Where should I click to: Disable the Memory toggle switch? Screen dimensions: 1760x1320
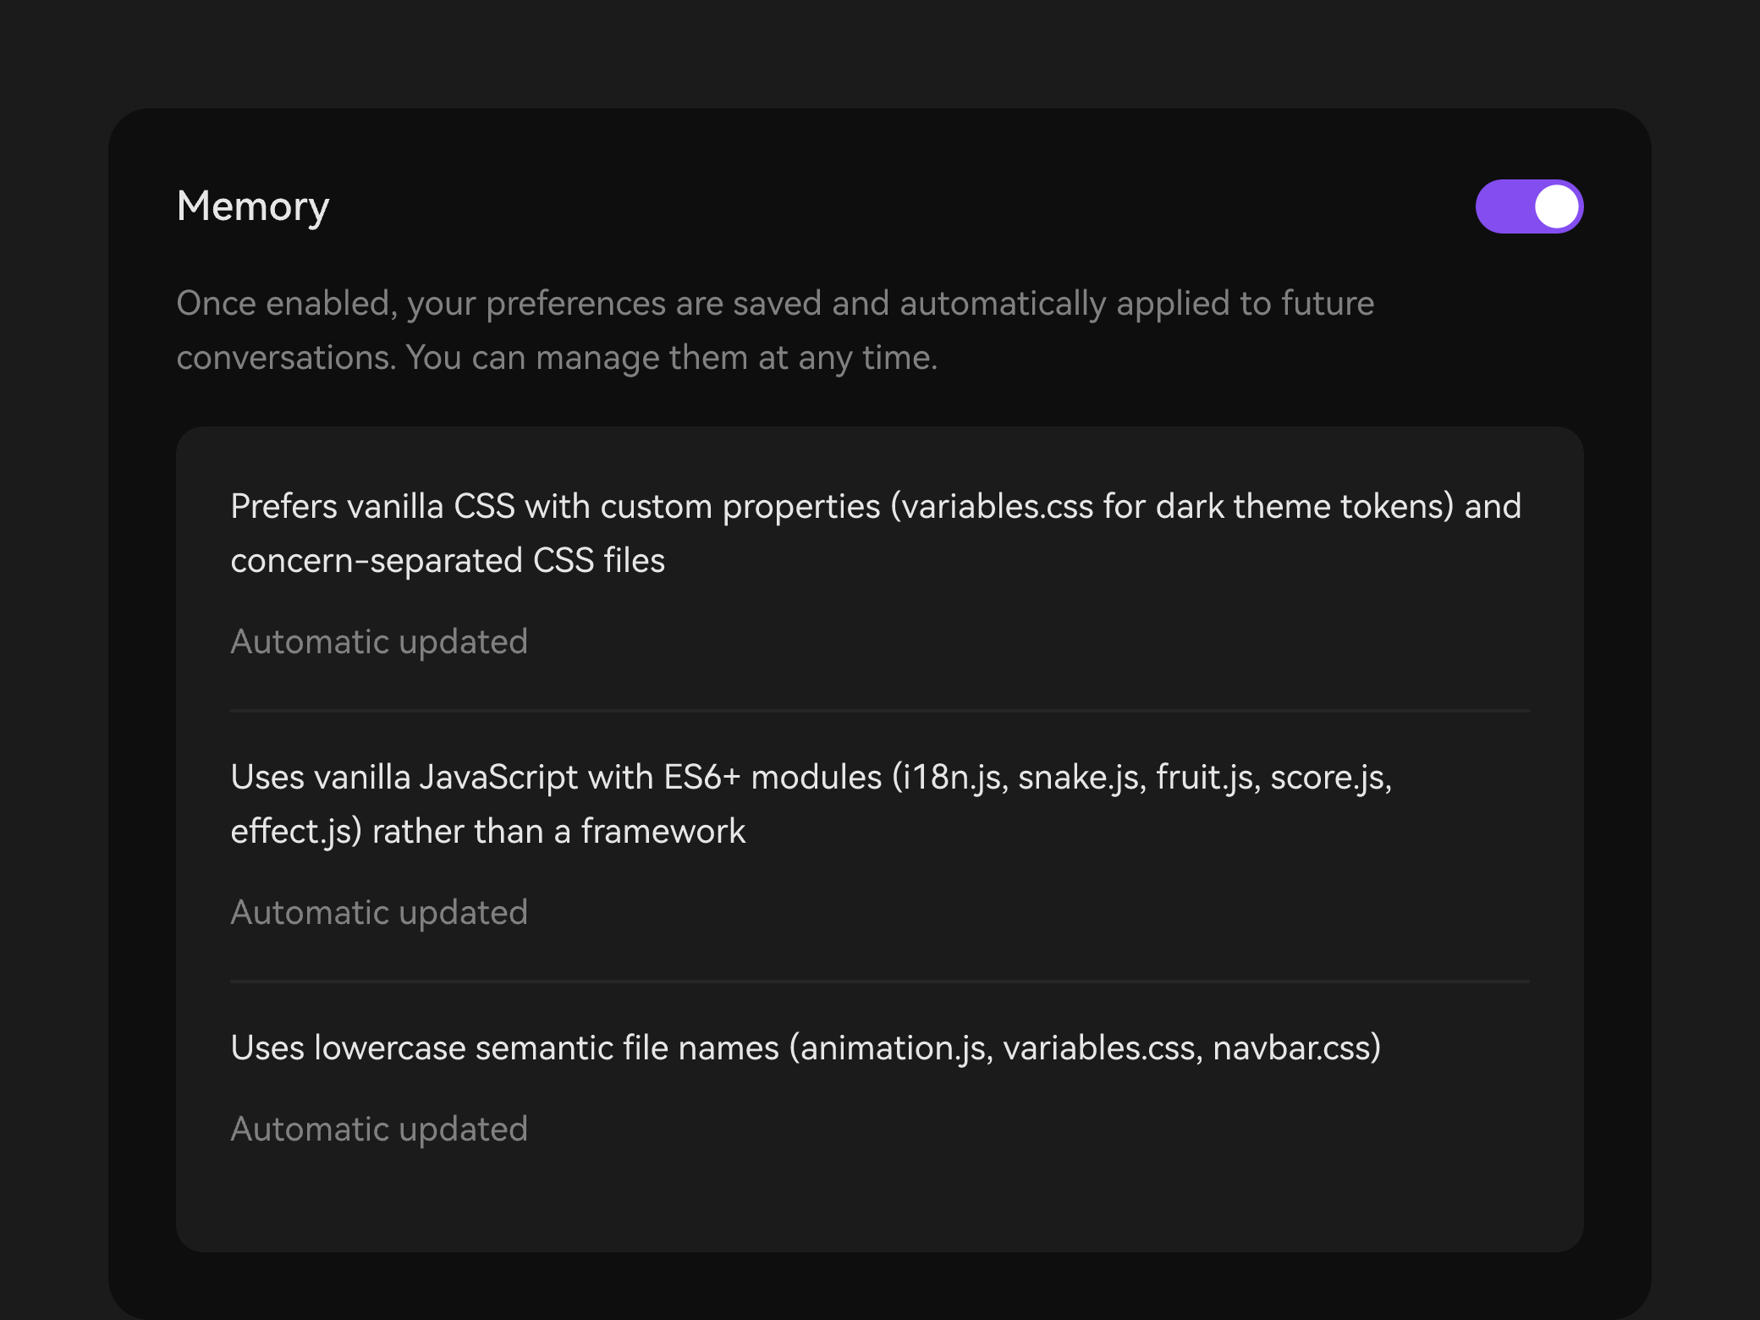coord(1529,206)
